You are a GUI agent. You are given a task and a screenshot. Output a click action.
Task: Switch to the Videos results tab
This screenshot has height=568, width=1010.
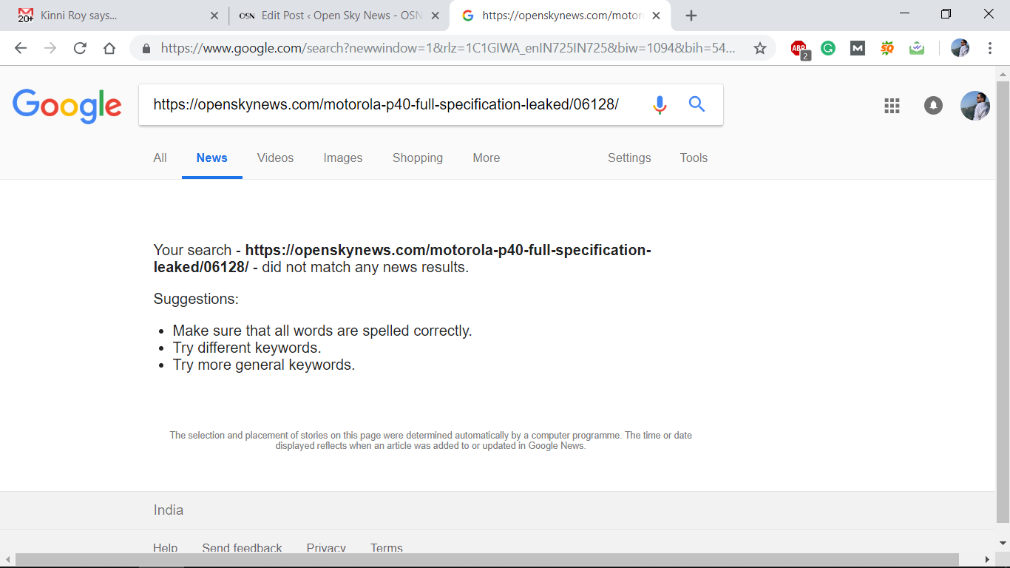tap(275, 158)
